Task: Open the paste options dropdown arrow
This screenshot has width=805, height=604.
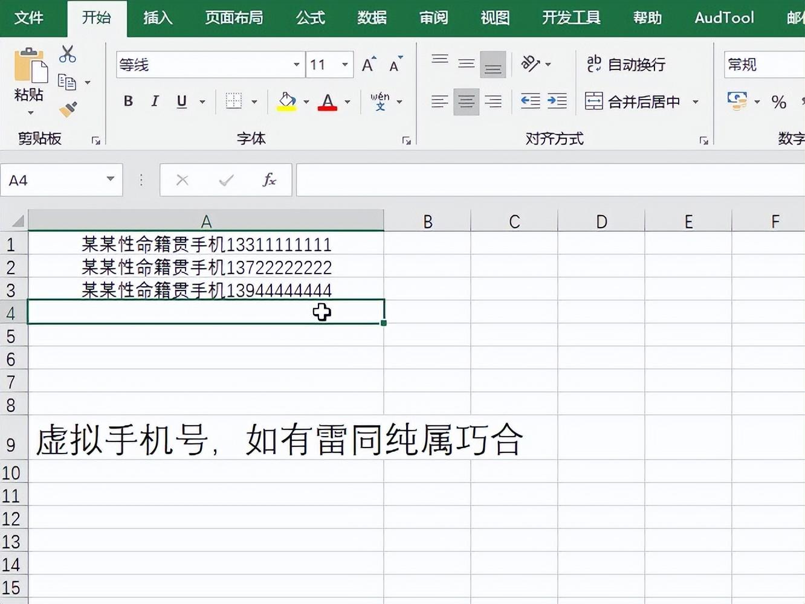Action: point(30,113)
